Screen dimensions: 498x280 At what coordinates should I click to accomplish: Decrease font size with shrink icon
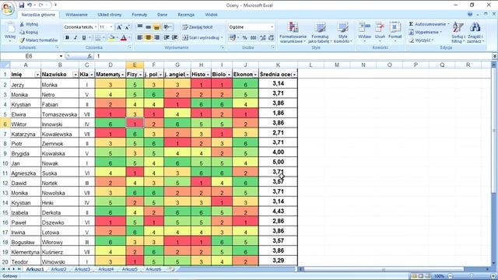(x=127, y=27)
